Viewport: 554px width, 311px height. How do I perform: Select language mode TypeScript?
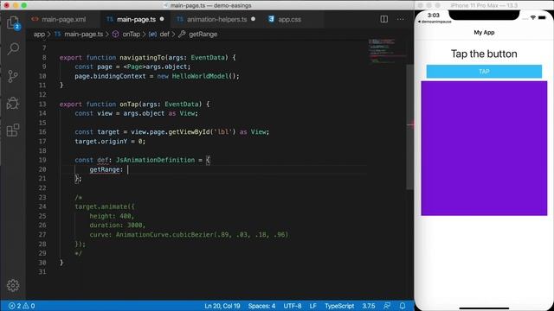pos(339,306)
